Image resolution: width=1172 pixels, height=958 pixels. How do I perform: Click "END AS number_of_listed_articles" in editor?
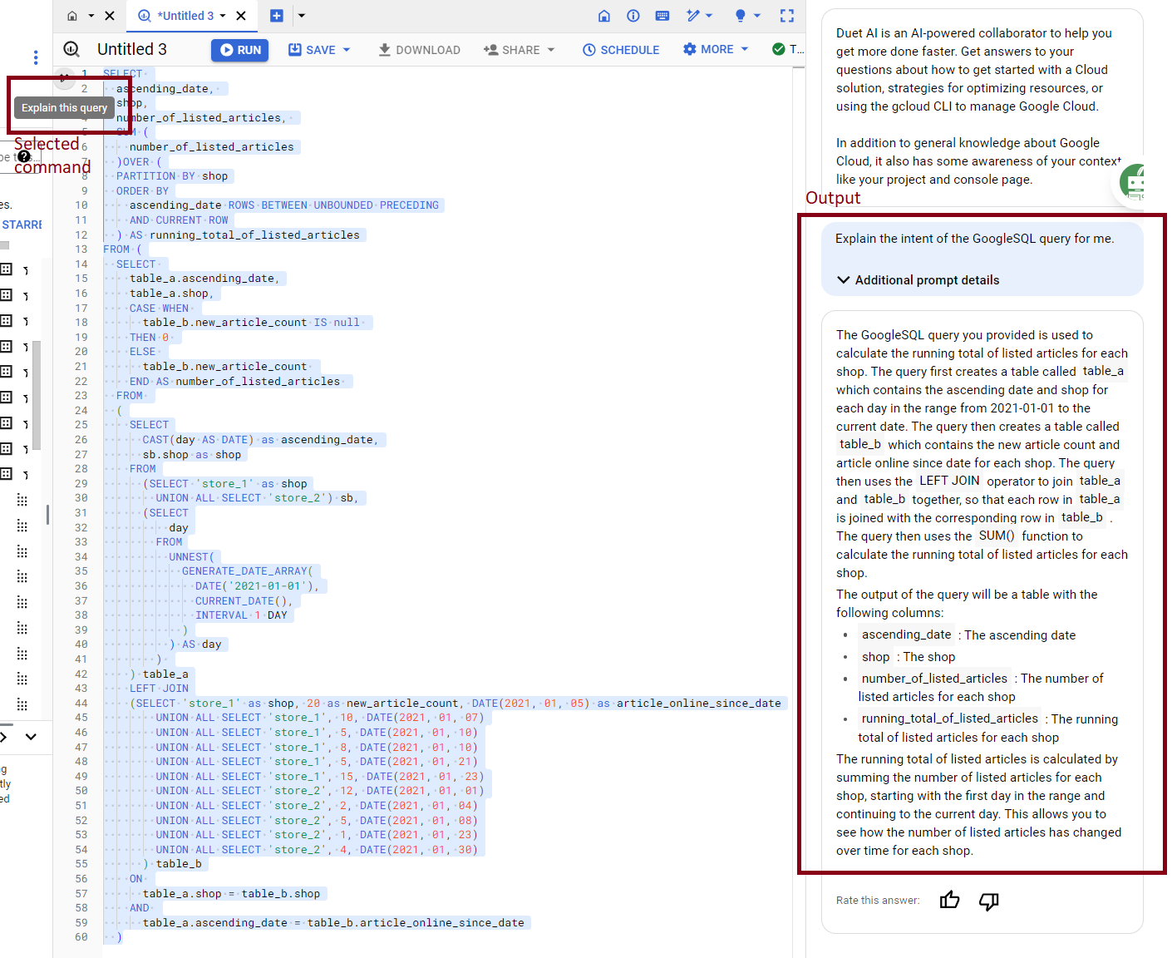tap(234, 382)
